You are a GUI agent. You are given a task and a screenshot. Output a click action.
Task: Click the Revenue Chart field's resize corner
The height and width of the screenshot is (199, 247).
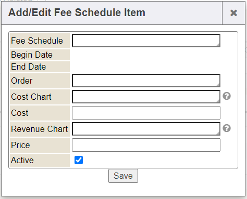coord(218,133)
